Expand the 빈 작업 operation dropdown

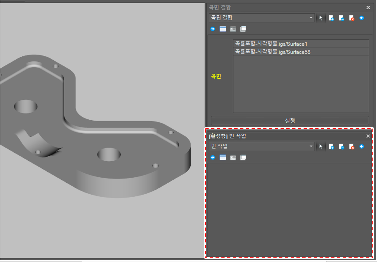[x=311, y=147]
